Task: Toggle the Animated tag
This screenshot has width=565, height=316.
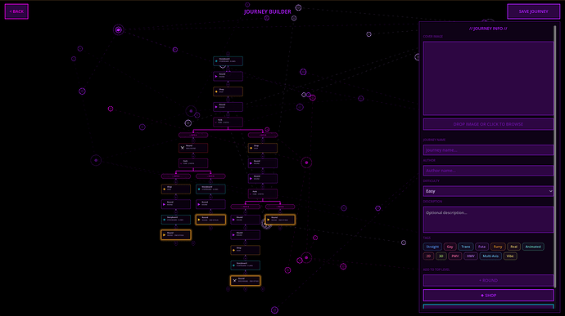Action: 533,247
